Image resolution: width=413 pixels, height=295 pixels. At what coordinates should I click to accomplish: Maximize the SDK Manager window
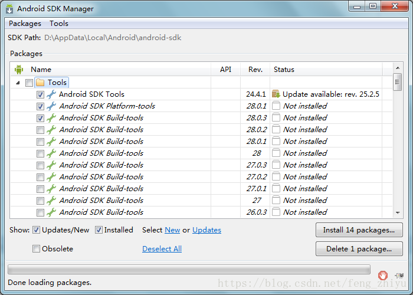(373, 6)
